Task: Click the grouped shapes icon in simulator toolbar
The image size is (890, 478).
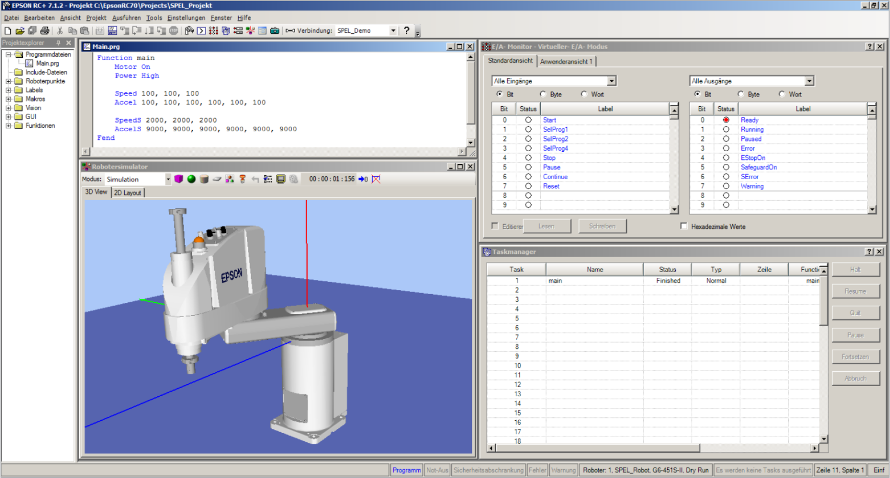Action: click(230, 179)
